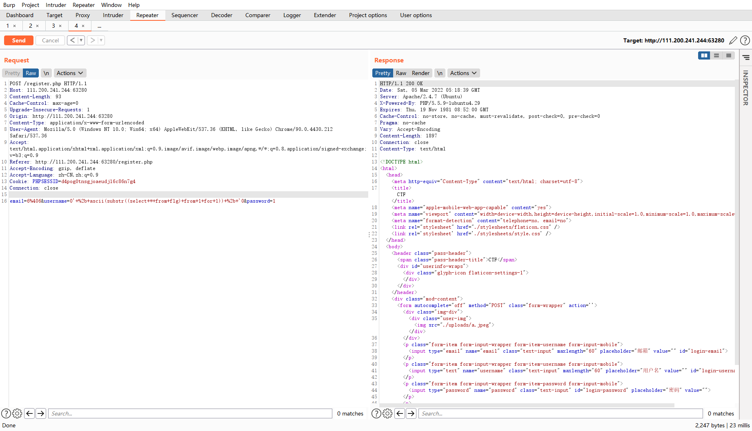Switch to Sequencer tab
The image size is (752, 431).
[x=185, y=15]
